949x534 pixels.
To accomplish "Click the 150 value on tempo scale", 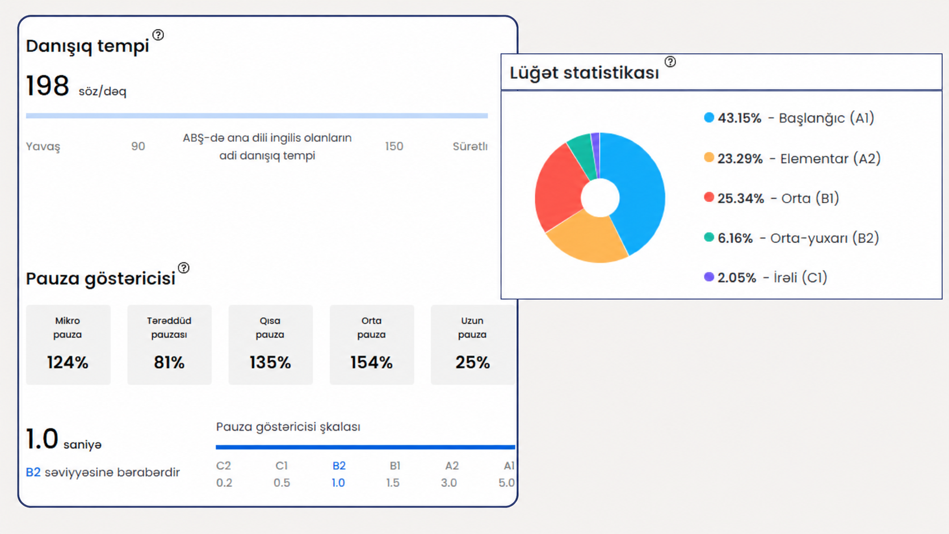I will (394, 146).
